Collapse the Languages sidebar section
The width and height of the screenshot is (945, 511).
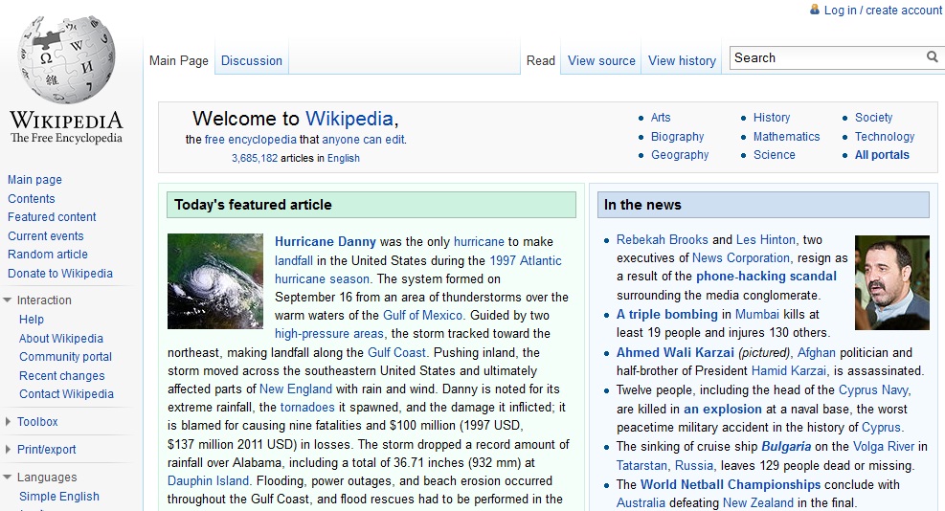coord(8,478)
